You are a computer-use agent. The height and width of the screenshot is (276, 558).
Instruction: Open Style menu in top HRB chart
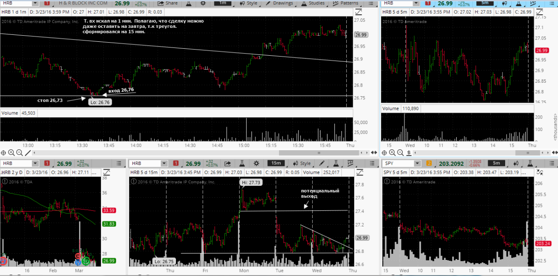tap(248, 3)
